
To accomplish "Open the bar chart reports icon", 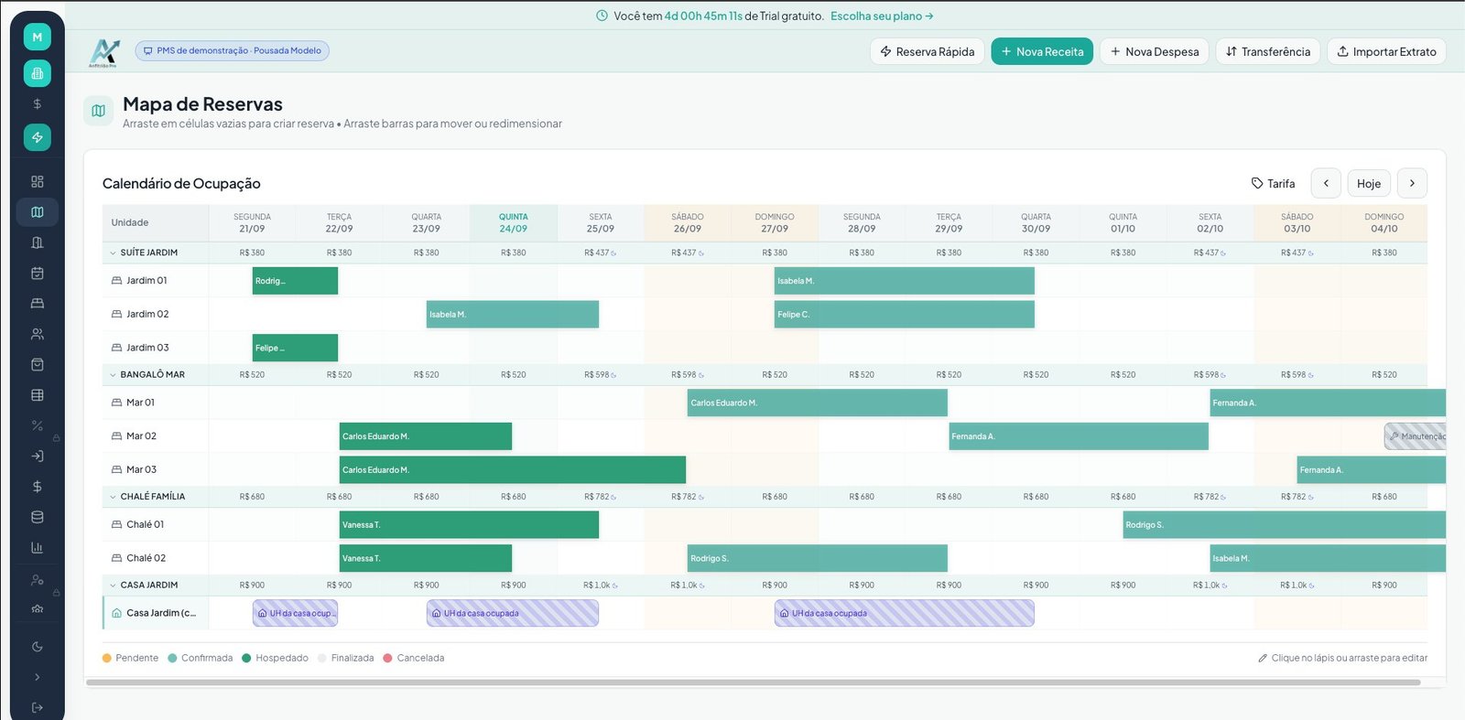I will point(38,548).
